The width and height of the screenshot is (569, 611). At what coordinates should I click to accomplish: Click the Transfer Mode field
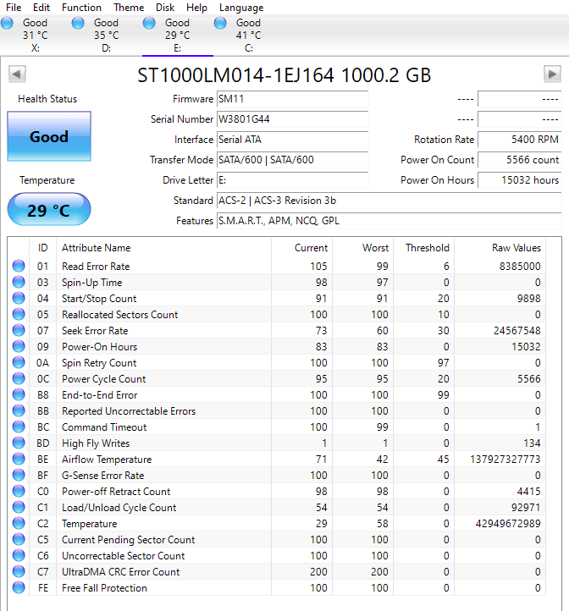pyautogui.click(x=292, y=160)
